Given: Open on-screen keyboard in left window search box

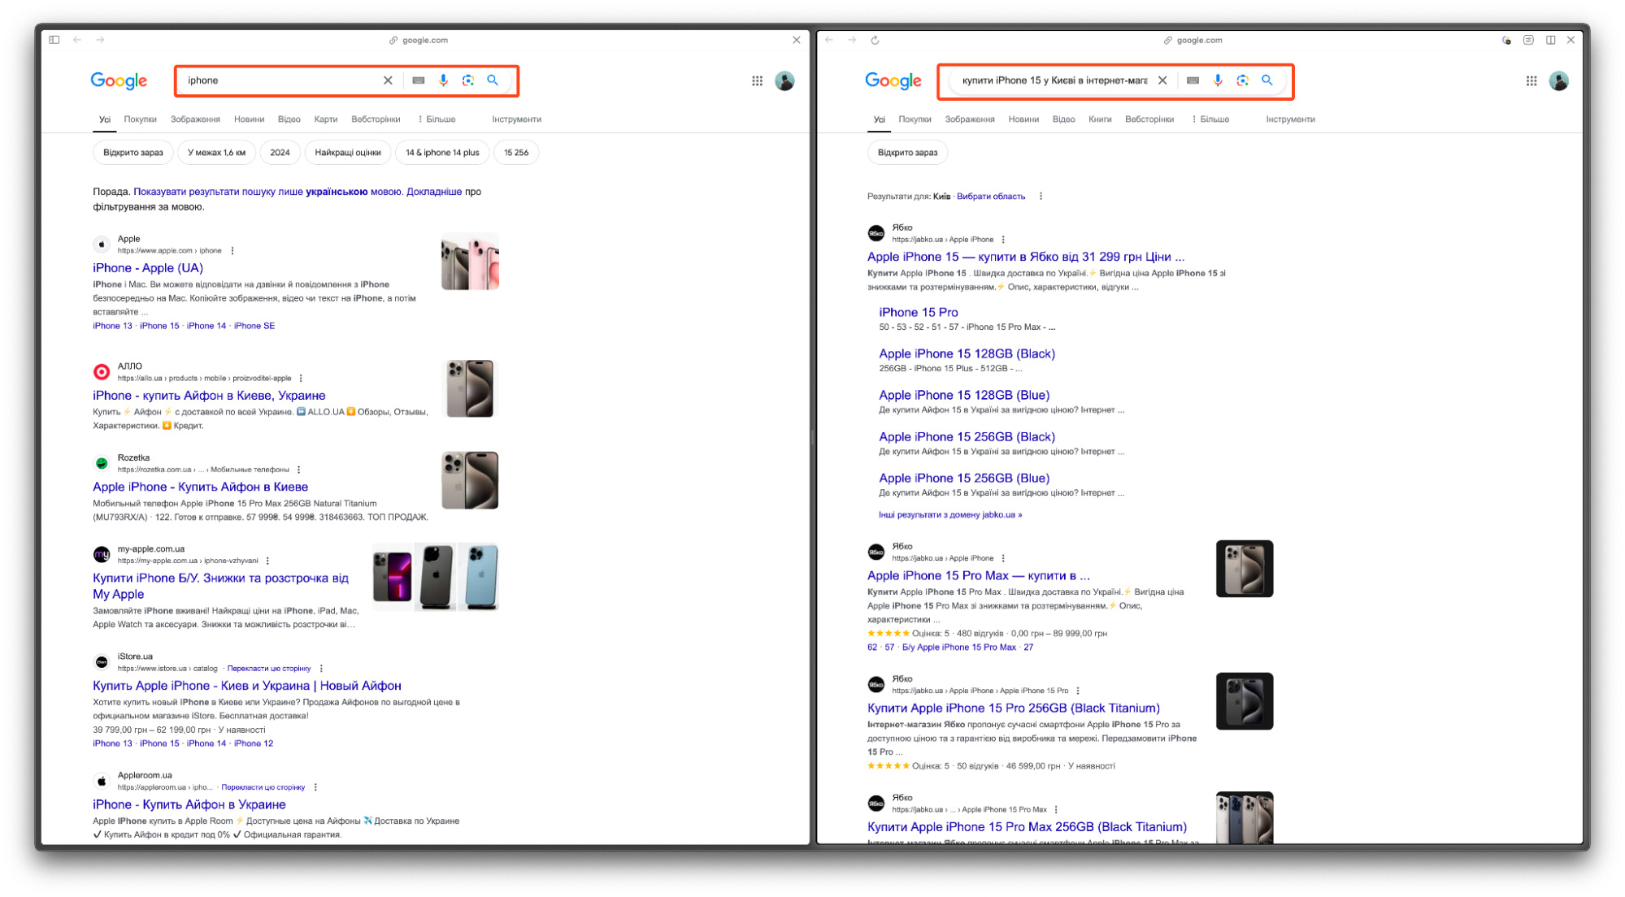Looking at the screenshot, I should coord(418,80).
